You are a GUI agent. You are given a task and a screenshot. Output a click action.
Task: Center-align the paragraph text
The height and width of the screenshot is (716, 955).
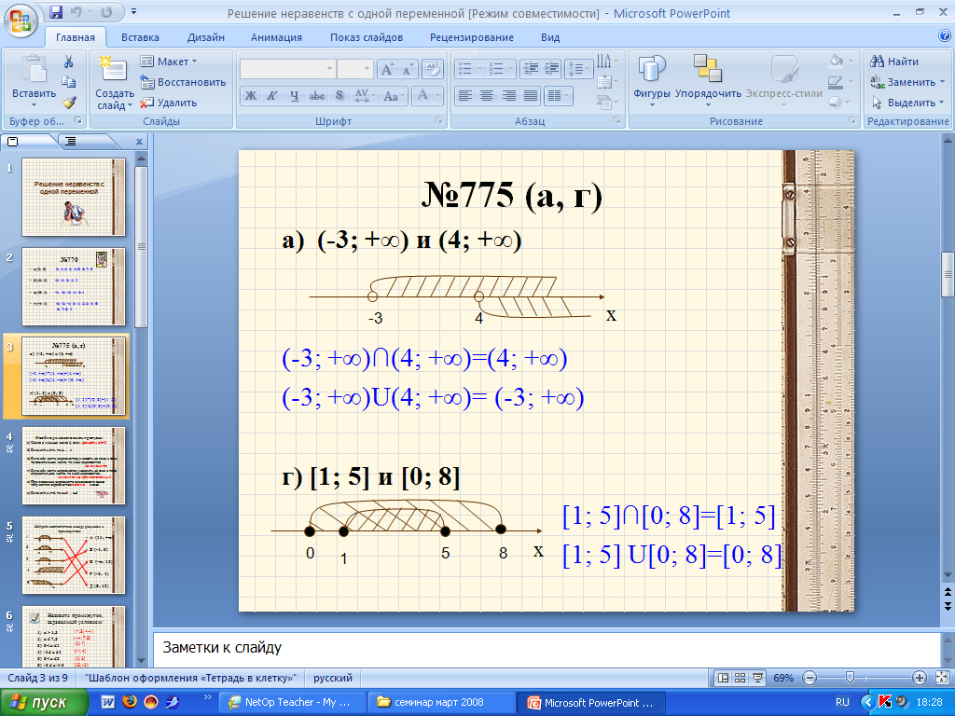tap(487, 95)
